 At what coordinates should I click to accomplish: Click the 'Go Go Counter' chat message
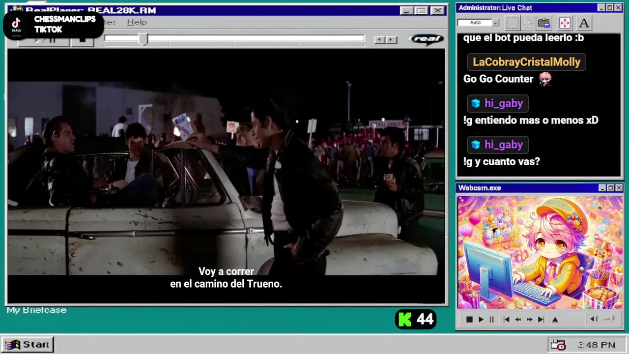[x=498, y=79]
